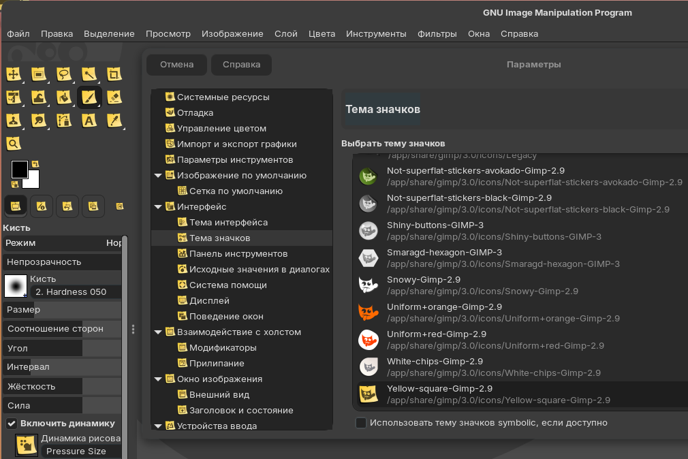This screenshot has width=688, height=459.
Task: Open the Выделение menu
Action: tap(109, 34)
